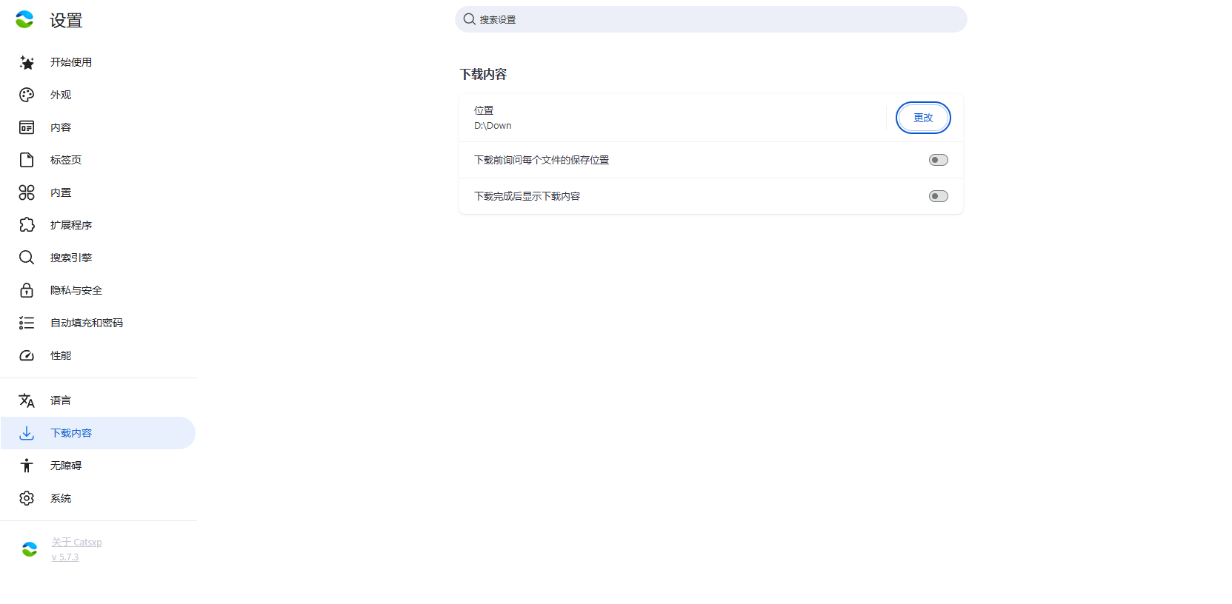Open the 隐私与安全 settings section
Screen dimensions: 1232x604
(x=98, y=290)
